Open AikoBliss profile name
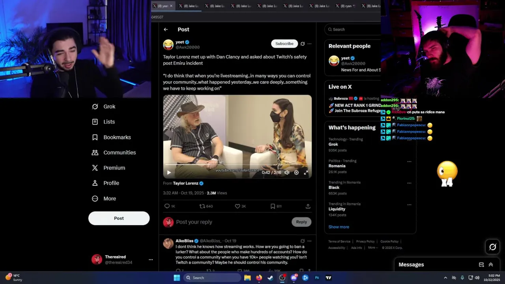The width and height of the screenshot is (505, 284). [x=184, y=241]
